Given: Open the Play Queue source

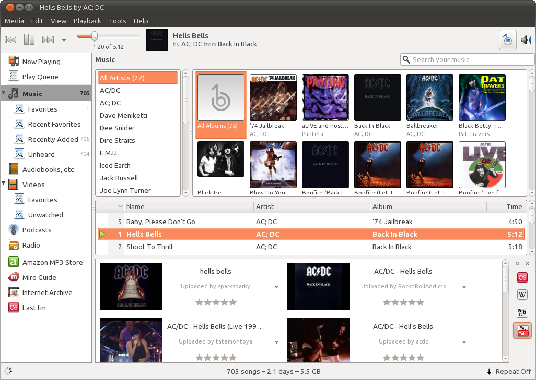Looking at the screenshot, I should [x=46, y=77].
